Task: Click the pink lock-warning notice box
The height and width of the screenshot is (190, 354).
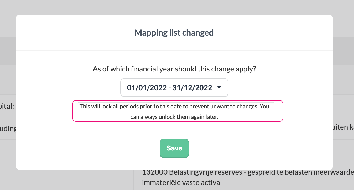Action: [x=178, y=111]
